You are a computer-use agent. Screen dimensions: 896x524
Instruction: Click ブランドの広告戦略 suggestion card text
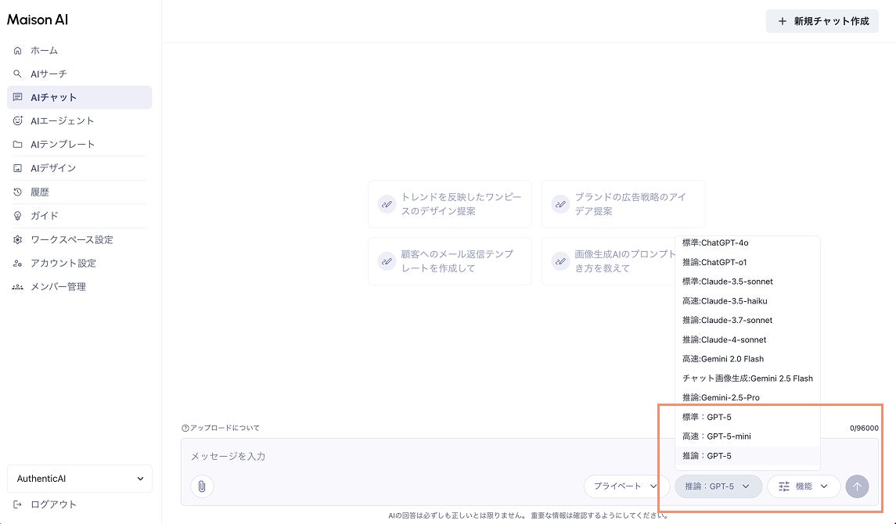(x=630, y=204)
